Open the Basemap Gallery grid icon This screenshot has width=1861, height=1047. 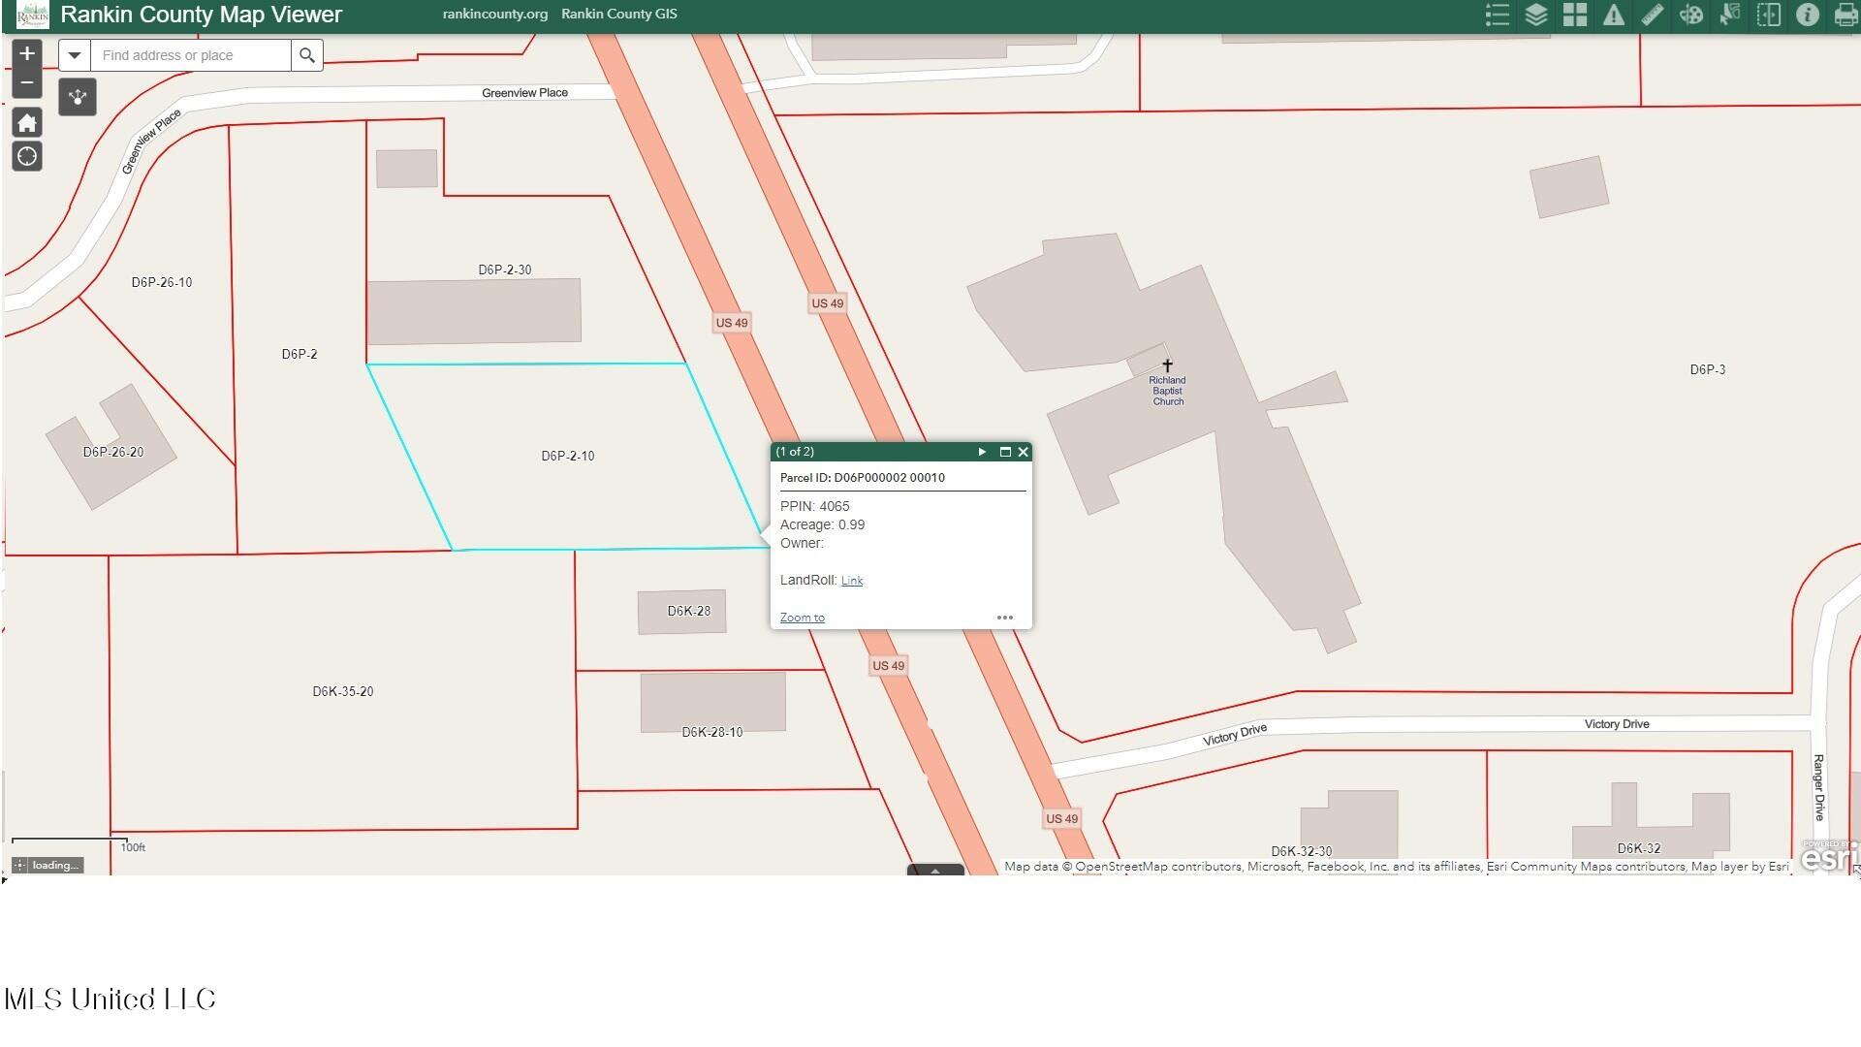point(1574,15)
